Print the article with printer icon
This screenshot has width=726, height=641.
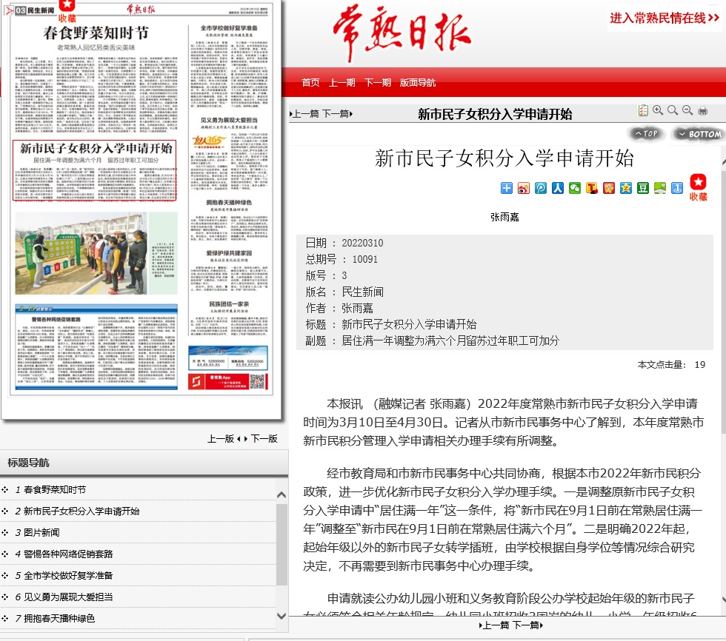click(702, 110)
